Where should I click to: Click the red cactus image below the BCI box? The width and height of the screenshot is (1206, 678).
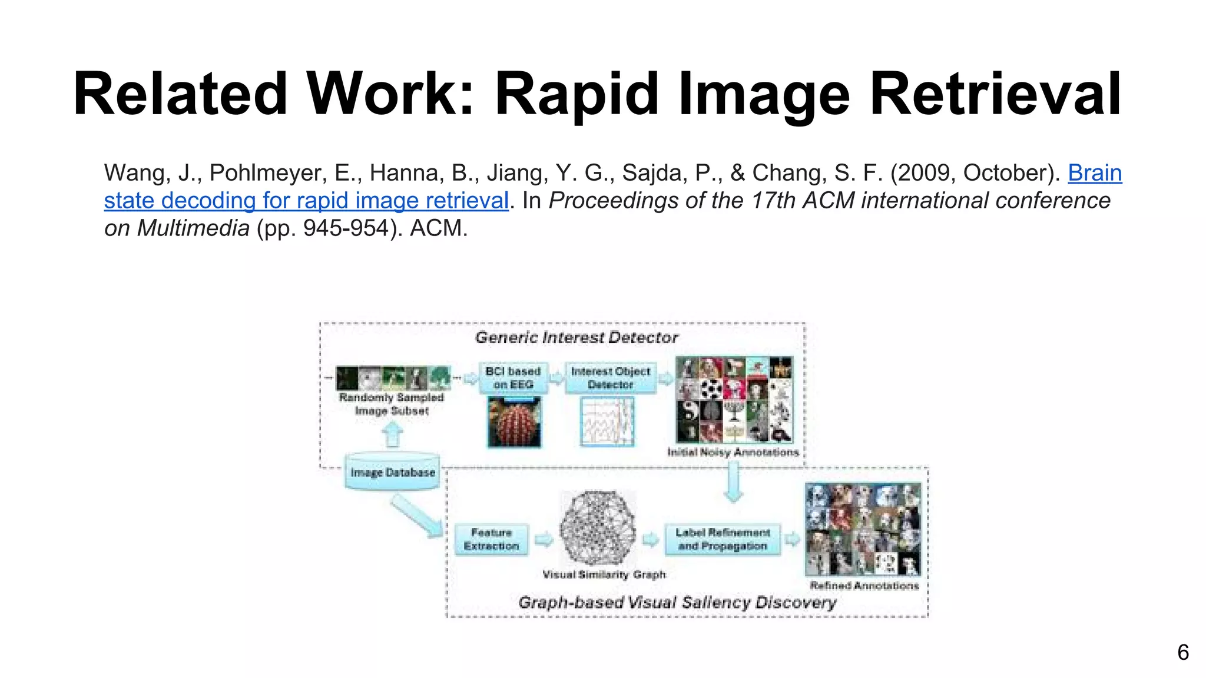(514, 423)
